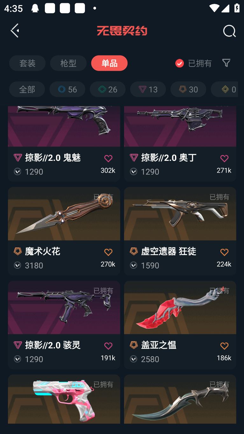Filter by orange tier showing 30
This screenshot has height=434, width=244.
[188, 89]
